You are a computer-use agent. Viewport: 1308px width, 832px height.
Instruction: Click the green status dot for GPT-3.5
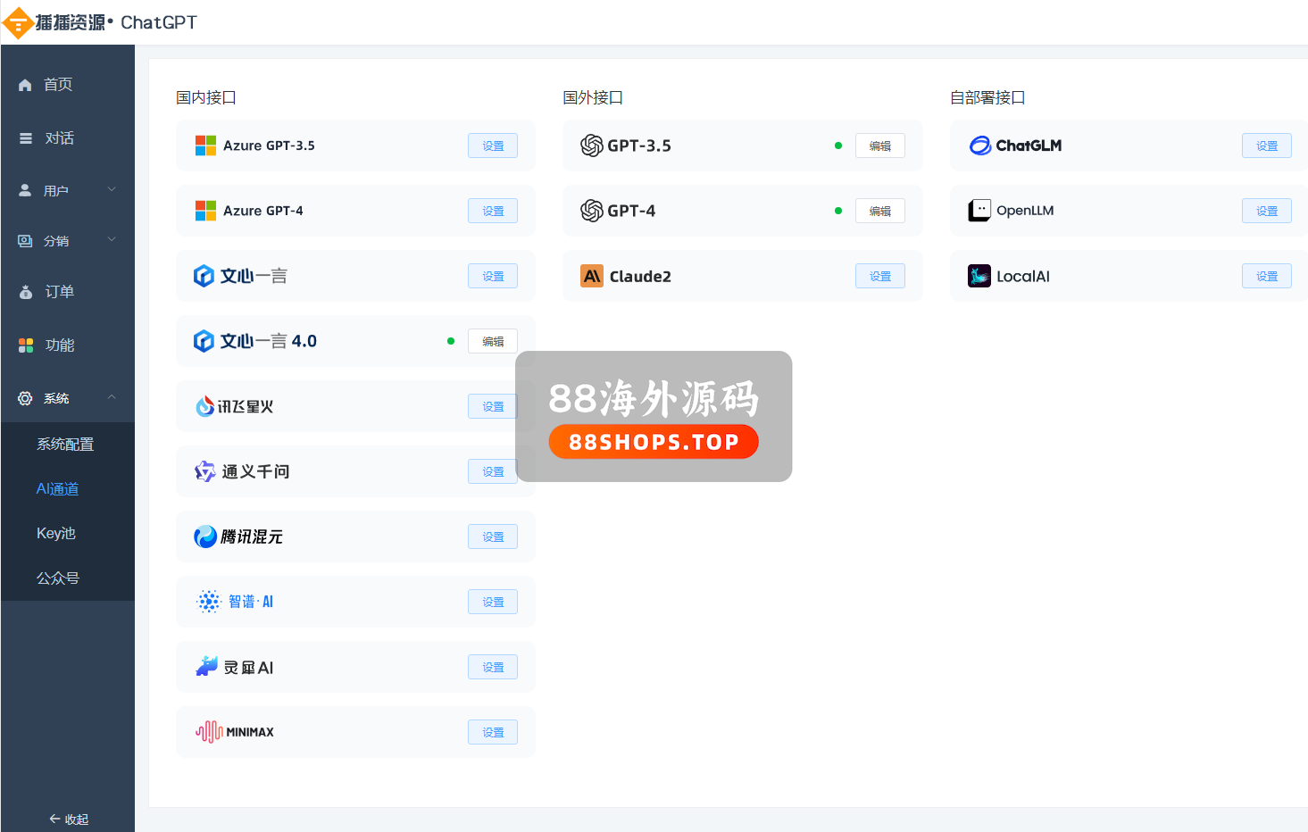[837, 146]
